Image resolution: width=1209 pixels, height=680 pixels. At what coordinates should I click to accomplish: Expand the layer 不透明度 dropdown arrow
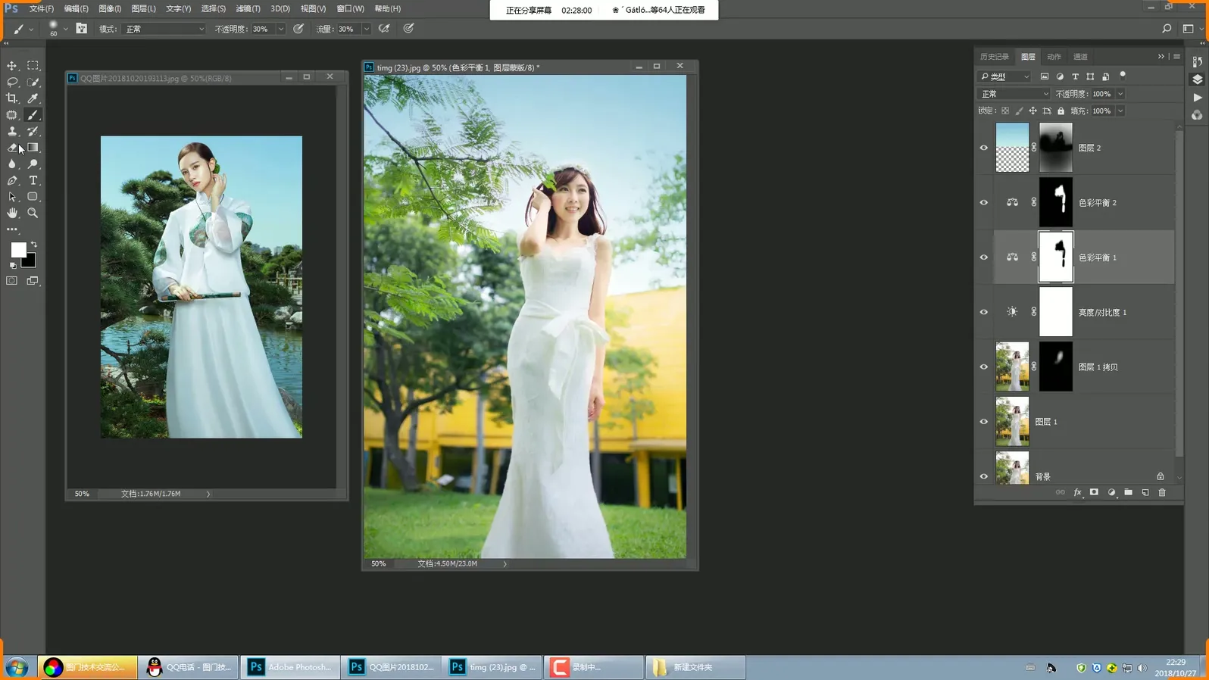point(1120,94)
